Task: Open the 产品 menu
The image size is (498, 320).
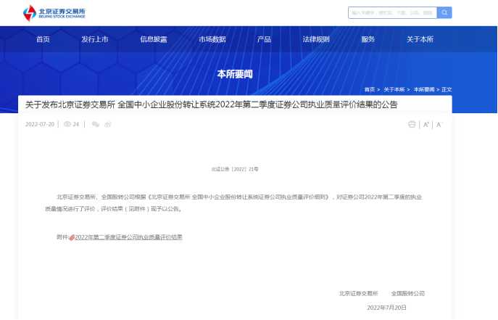Action: [265, 39]
